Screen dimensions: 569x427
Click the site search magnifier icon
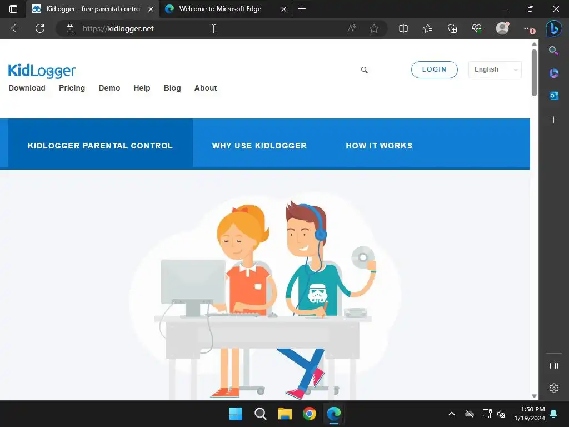click(365, 69)
